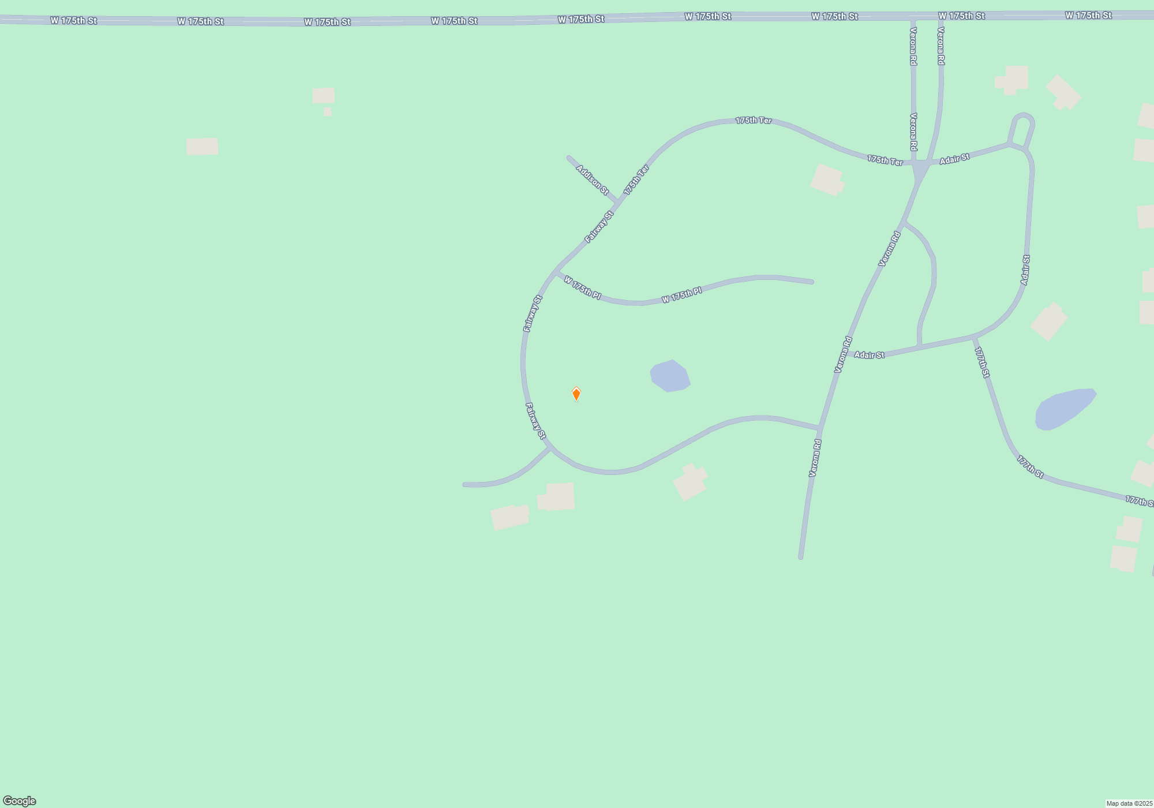Viewport: 1154px width, 808px height.
Task: Click the W 175th St label at top
Action: [x=580, y=18]
